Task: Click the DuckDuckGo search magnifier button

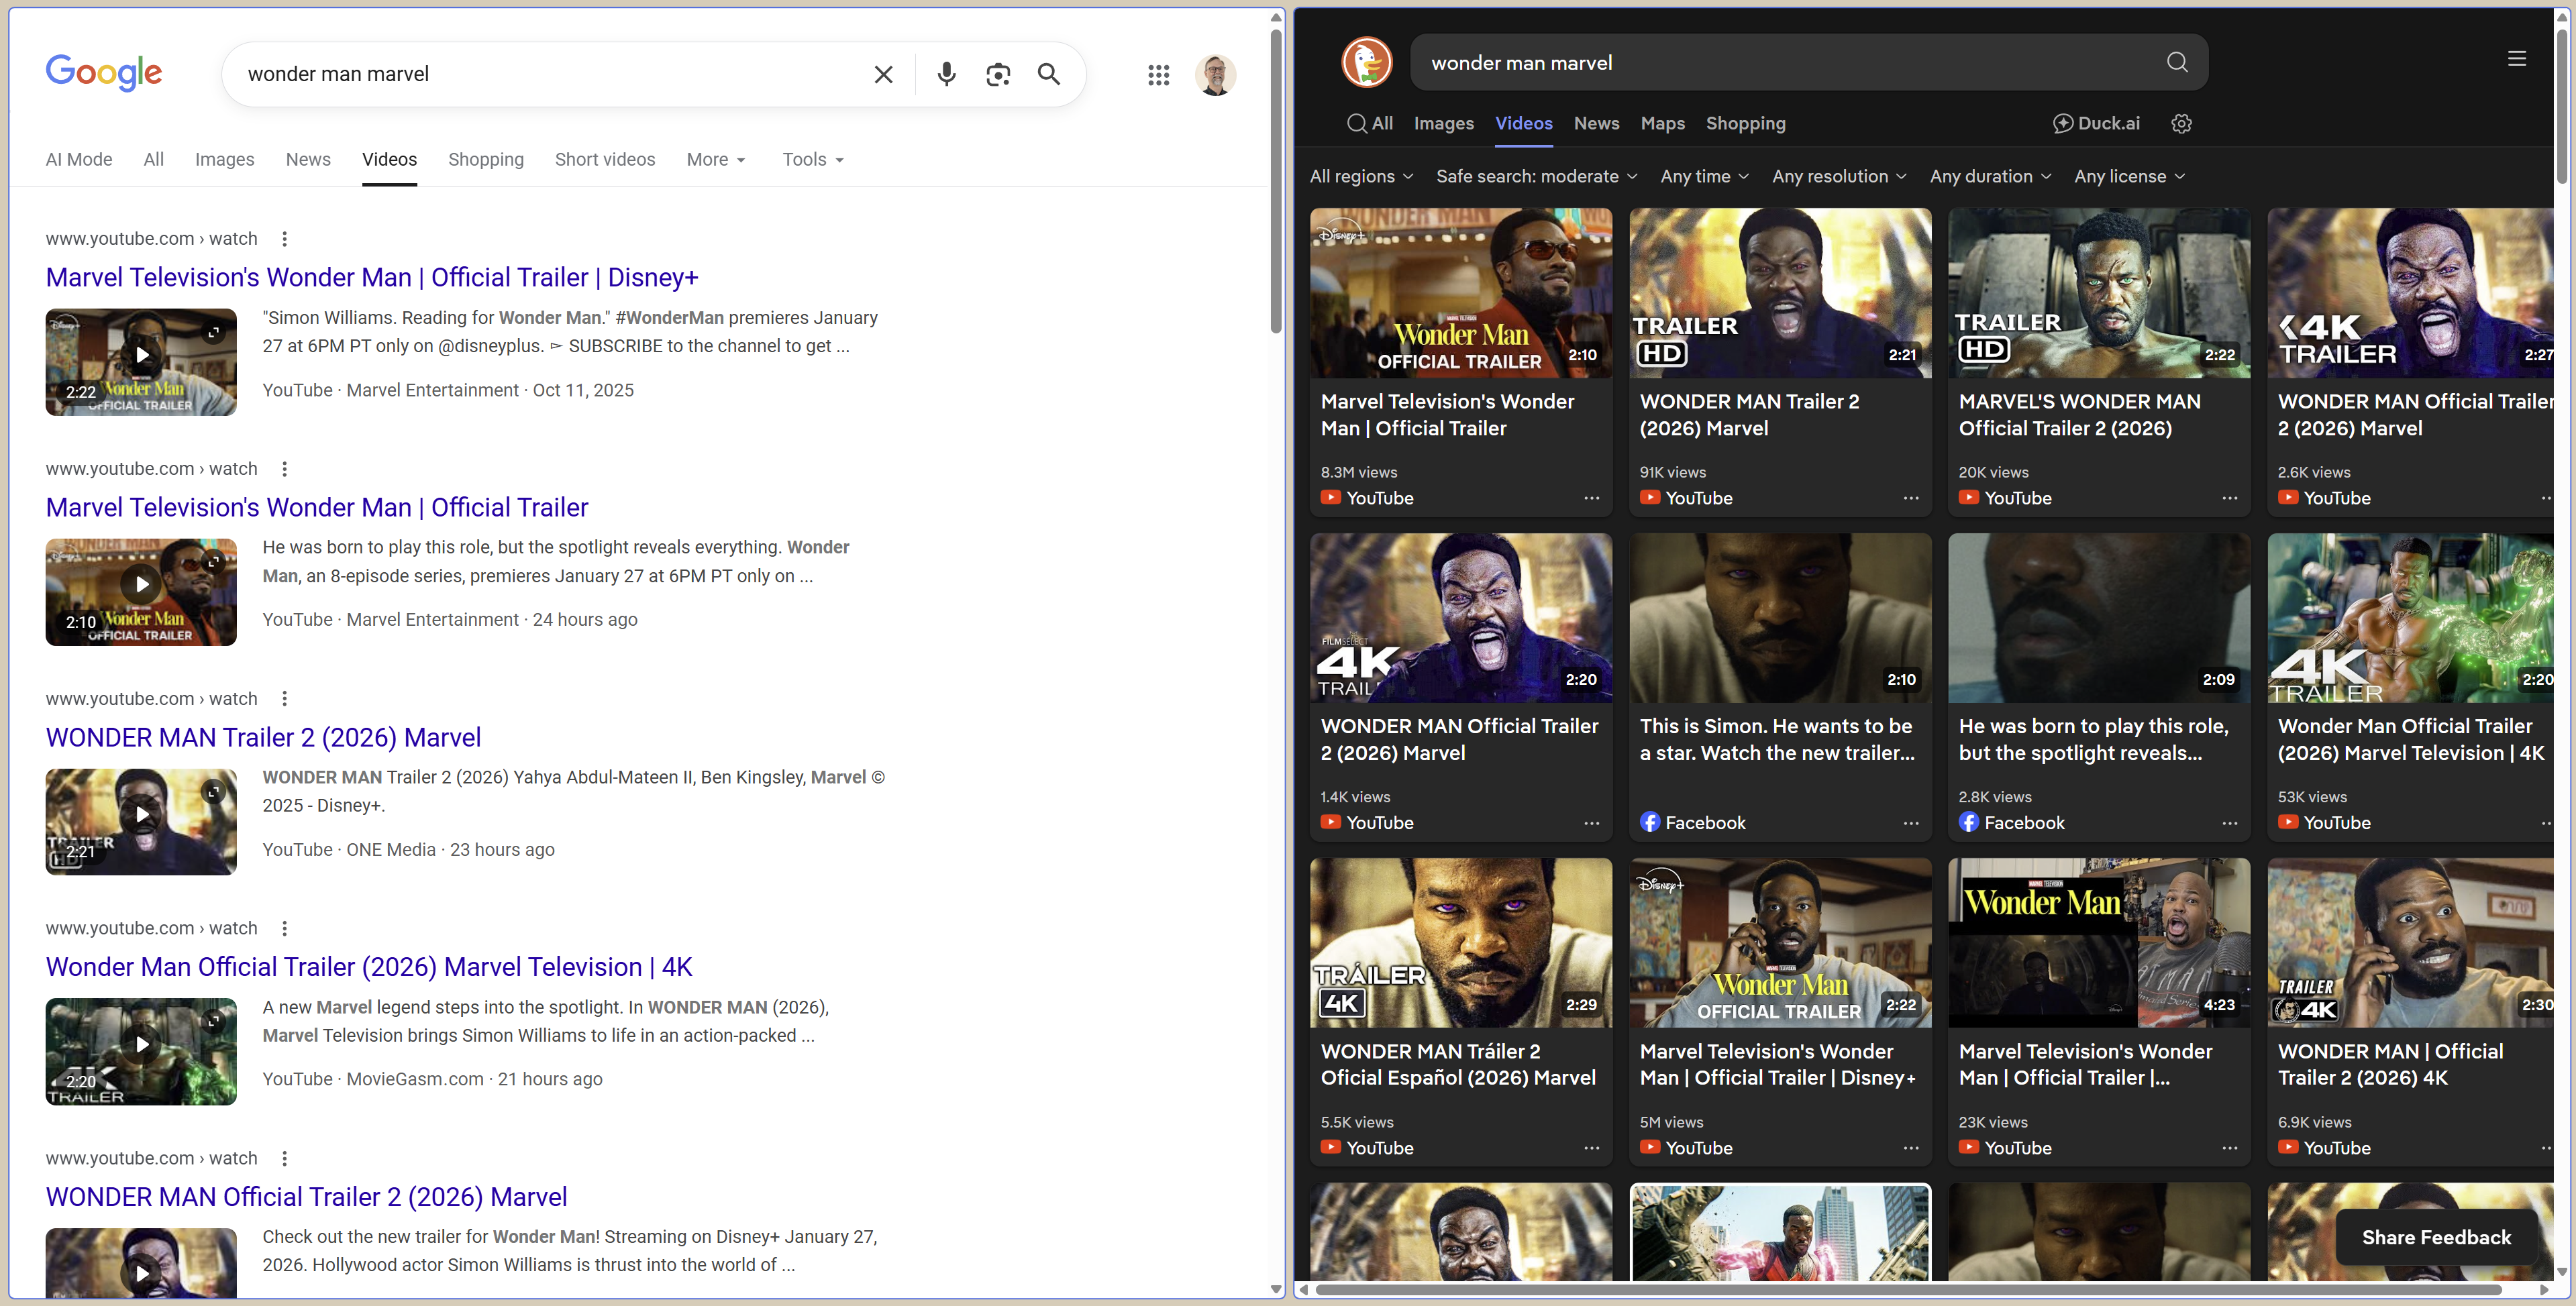Action: (x=2177, y=62)
